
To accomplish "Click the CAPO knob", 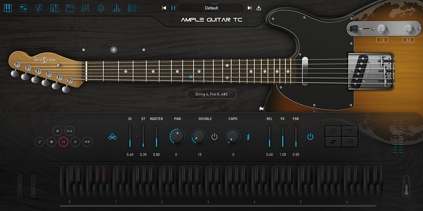I will pos(233,136).
